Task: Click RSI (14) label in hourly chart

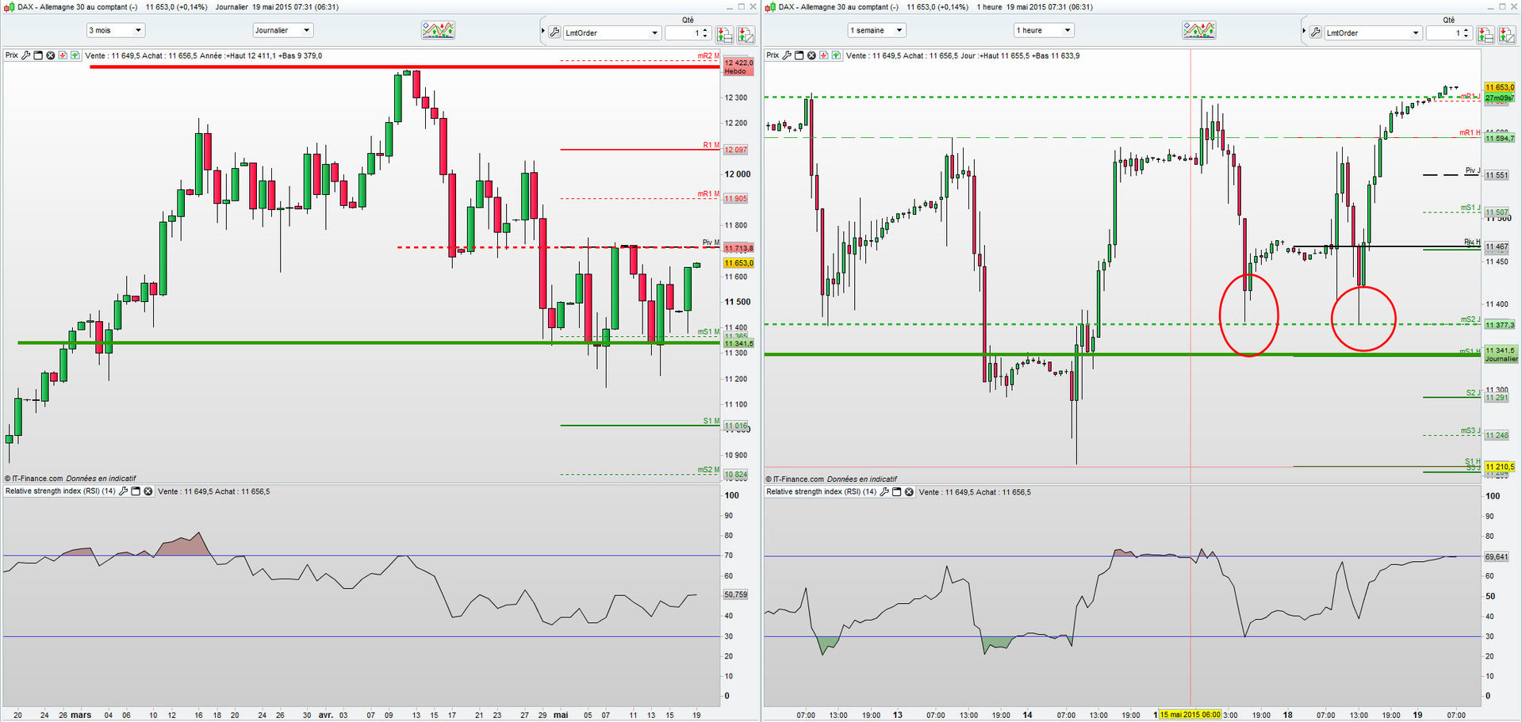Action: (821, 492)
